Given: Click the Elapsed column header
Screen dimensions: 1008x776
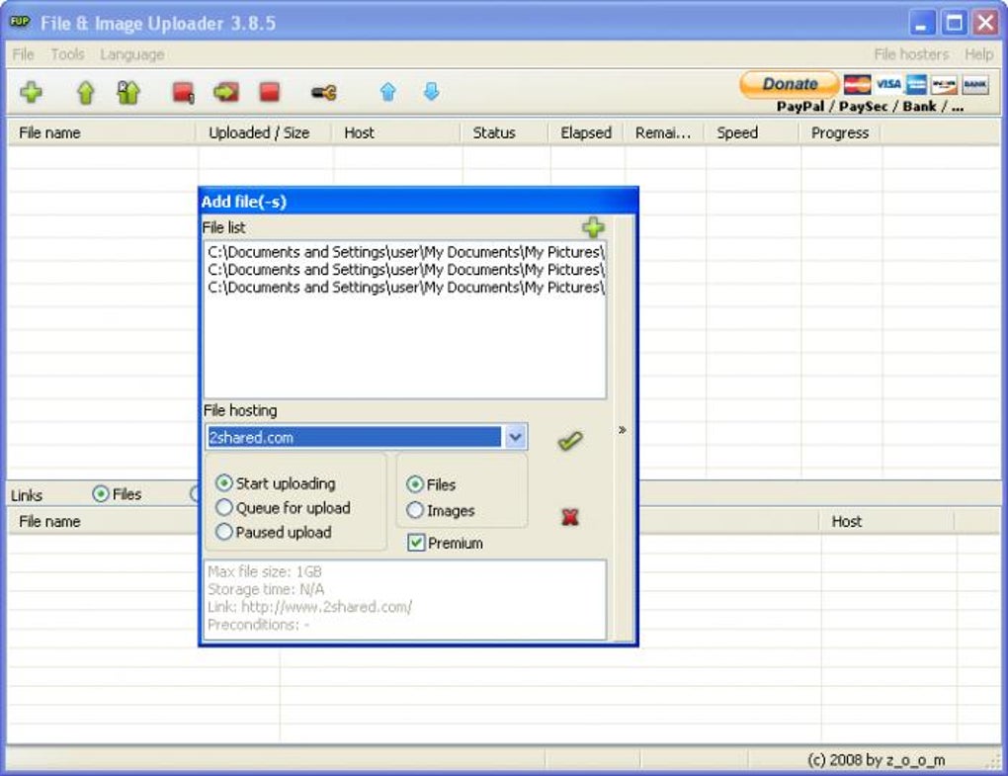Looking at the screenshot, I should pos(586,133).
